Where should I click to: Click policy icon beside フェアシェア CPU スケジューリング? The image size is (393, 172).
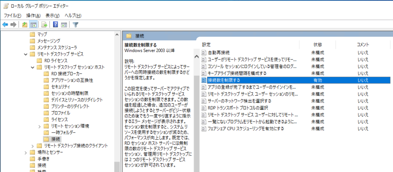pyautogui.click(x=204, y=129)
